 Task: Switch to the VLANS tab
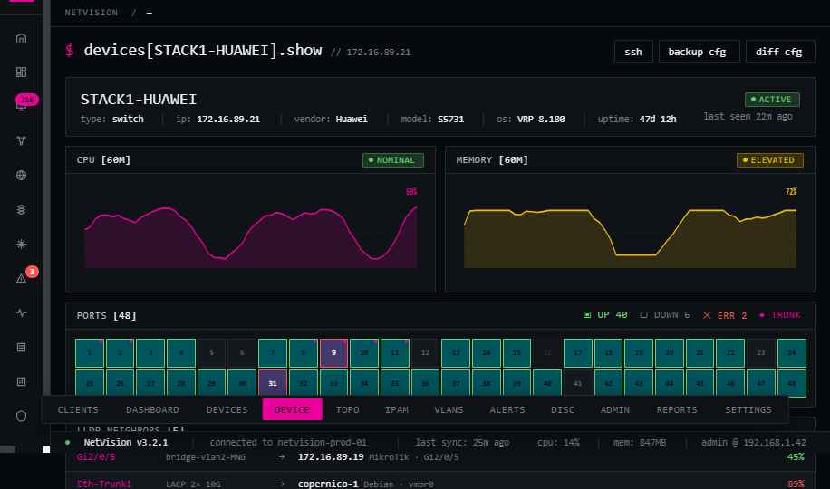[x=449, y=409]
